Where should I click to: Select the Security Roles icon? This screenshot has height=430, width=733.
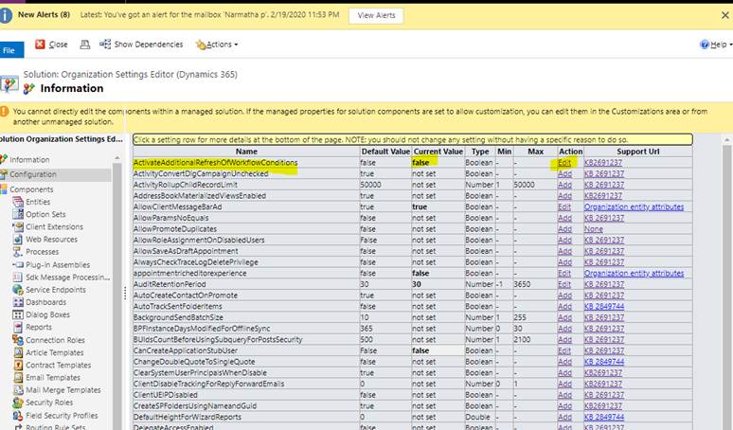18,403
